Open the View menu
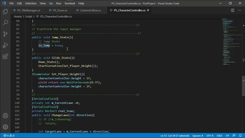The width and height of the screenshot is (245, 138). pyautogui.click(x=42, y=3)
